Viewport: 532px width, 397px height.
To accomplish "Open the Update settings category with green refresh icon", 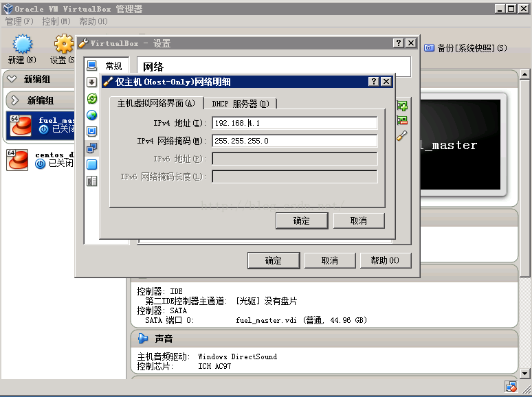I will [91, 99].
